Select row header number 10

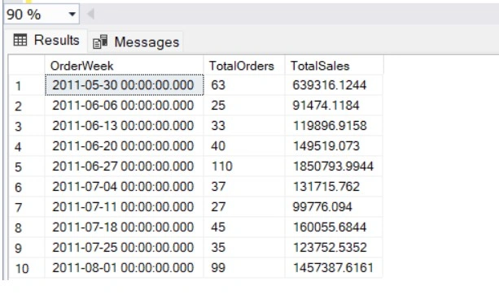point(27,268)
